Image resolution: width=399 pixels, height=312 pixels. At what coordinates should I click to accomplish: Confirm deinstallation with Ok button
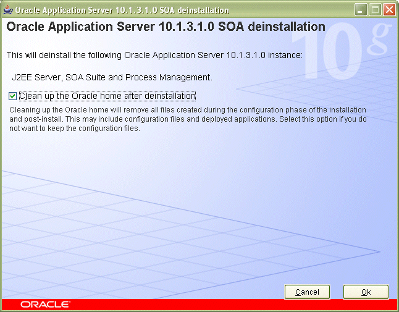click(x=366, y=292)
